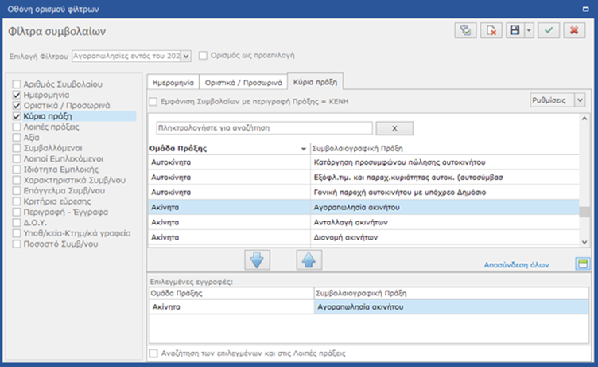This screenshot has width=598, height=367.
Task: Check the Δ.Ο.Υ. filter checkbox
Action: [x=17, y=223]
